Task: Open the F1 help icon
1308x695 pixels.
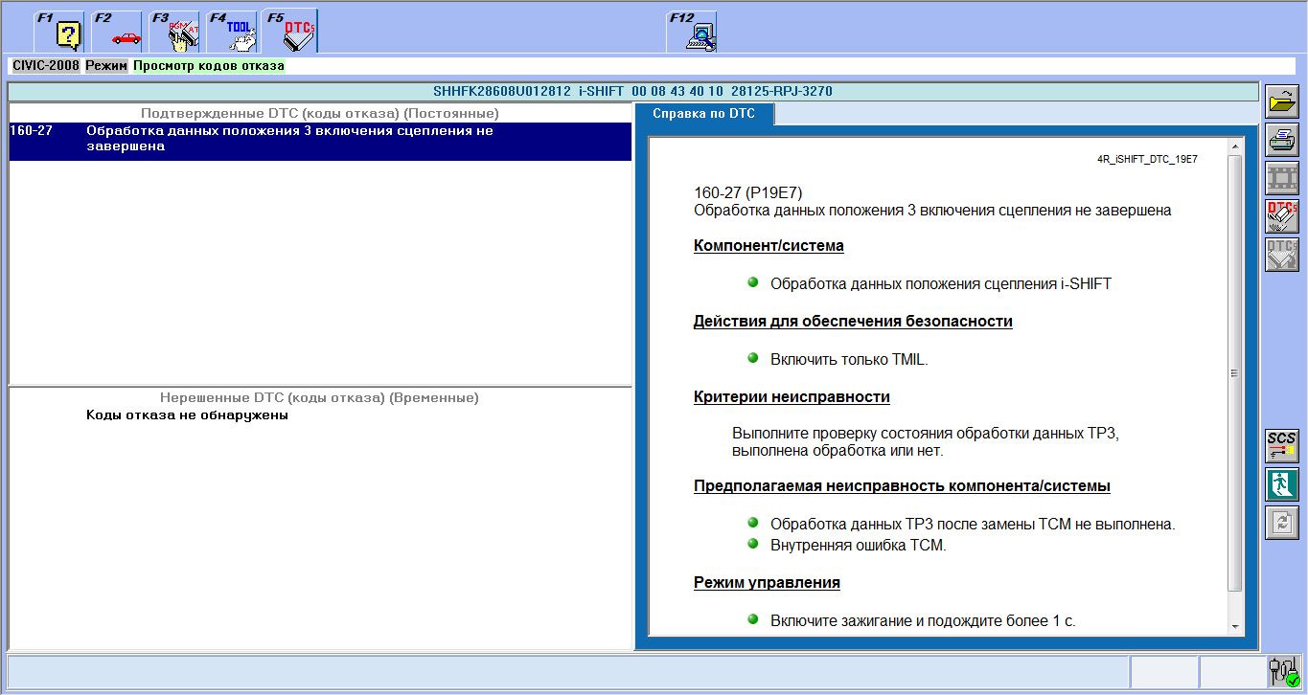Action: pyautogui.click(x=60, y=32)
